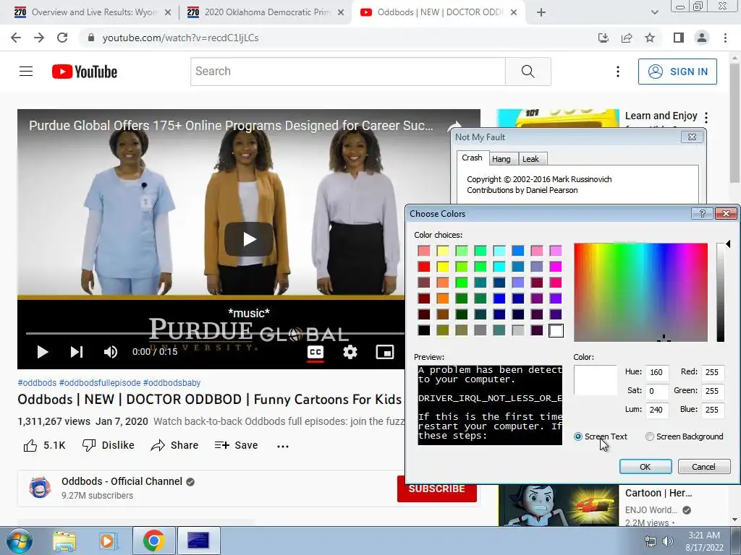Play the video with the center play button
Image resolution: width=741 pixels, height=555 pixels.
pos(249,239)
